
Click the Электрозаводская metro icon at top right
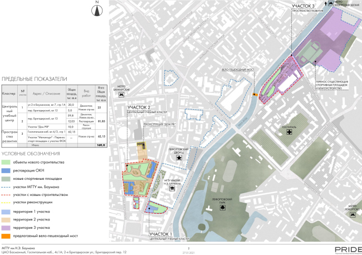click(331, 3)
